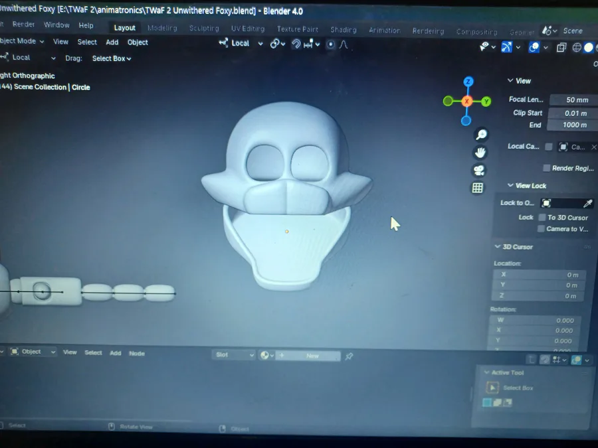Viewport: 598px width, 448px height.
Task: Open the overlays options dropdown arrow
Action: (546, 48)
